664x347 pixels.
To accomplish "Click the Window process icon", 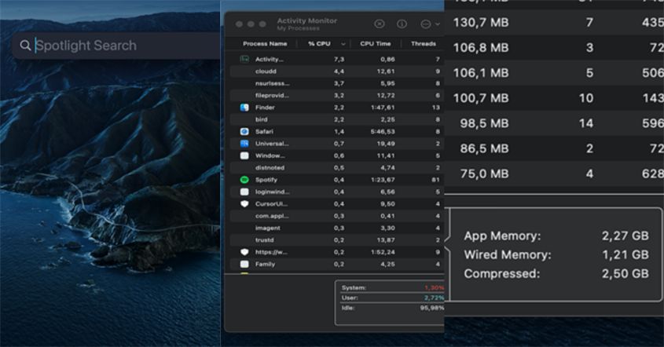I will [x=244, y=155].
